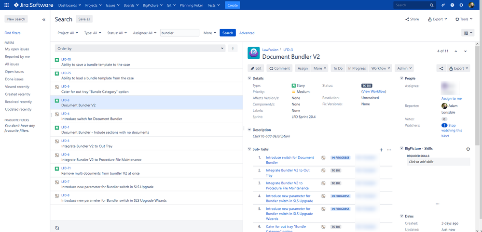
Task: Toggle the sort direction arrow button
Action: point(233,49)
